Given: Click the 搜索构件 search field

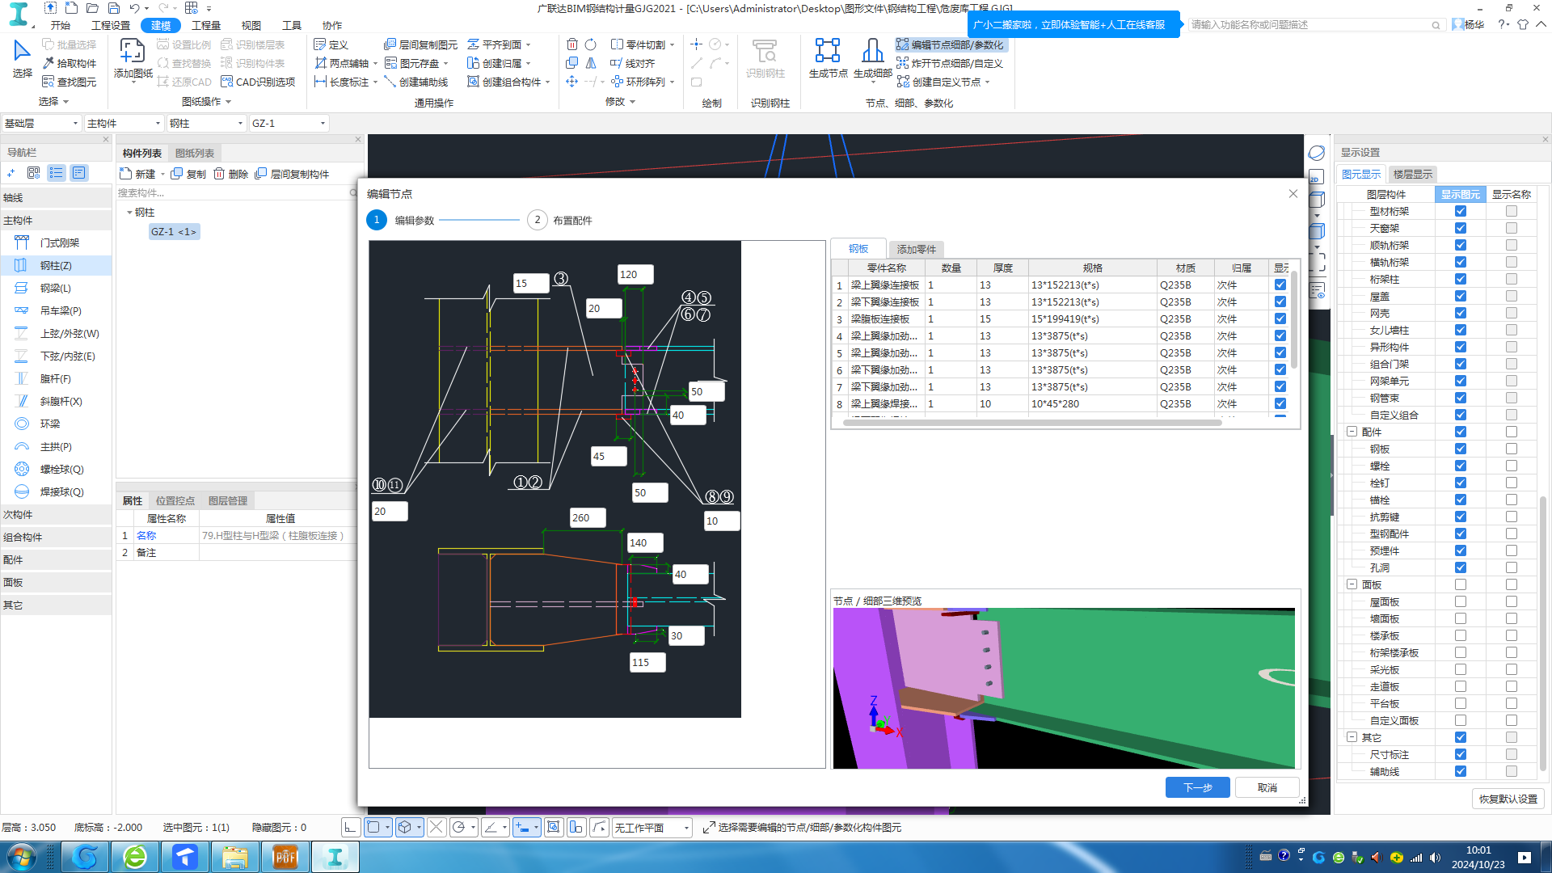Looking at the screenshot, I should [233, 192].
